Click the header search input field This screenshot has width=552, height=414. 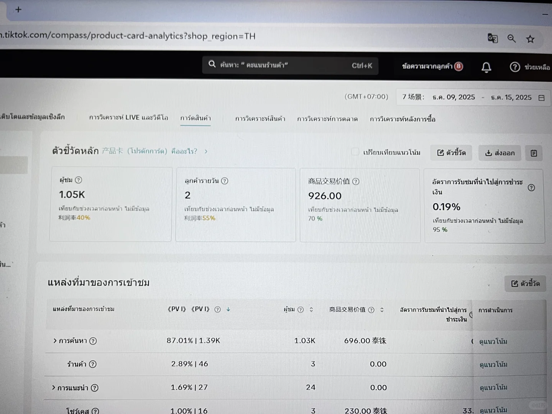(x=290, y=65)
